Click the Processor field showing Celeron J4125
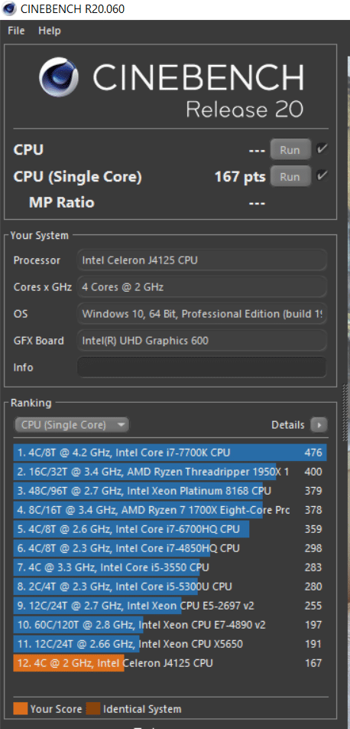Viewport: 350px width, 729px height. tap(202, 260)
